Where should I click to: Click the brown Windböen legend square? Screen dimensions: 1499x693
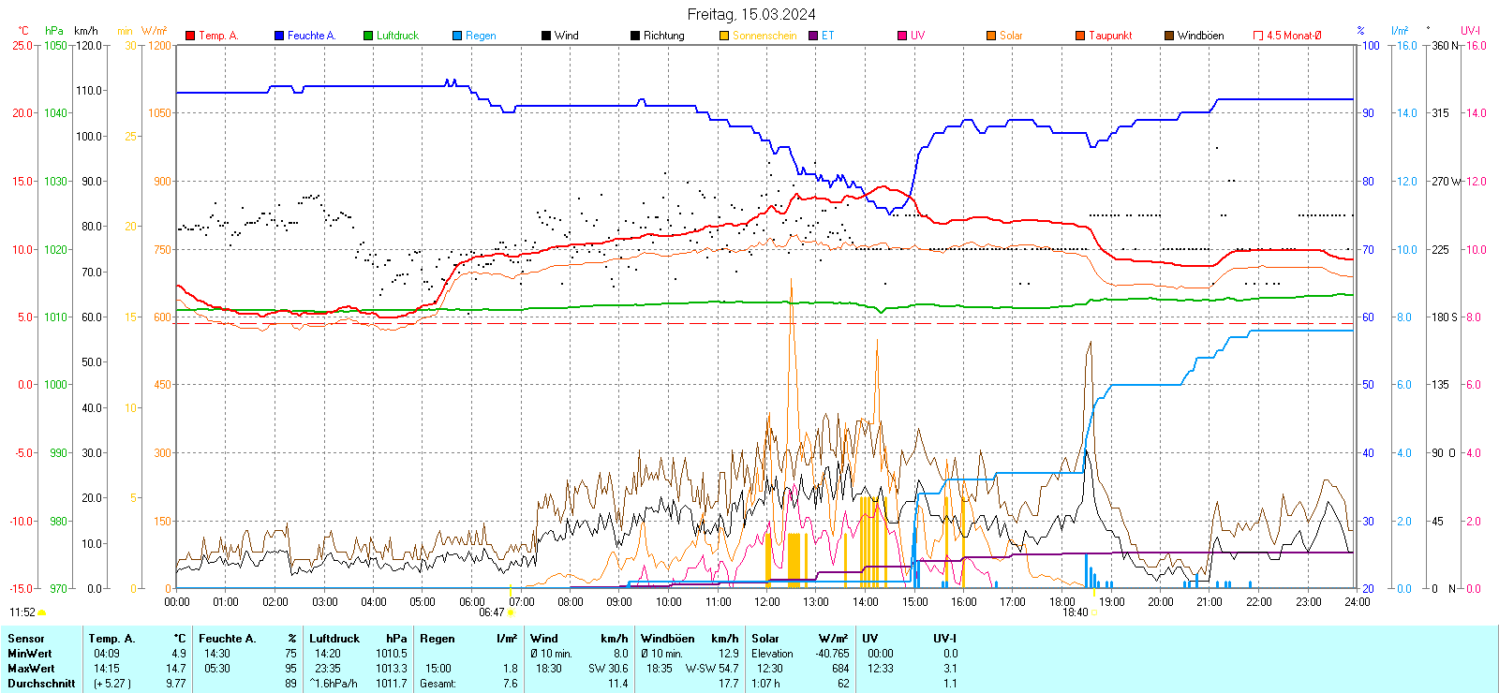[x=1169, y=36]
